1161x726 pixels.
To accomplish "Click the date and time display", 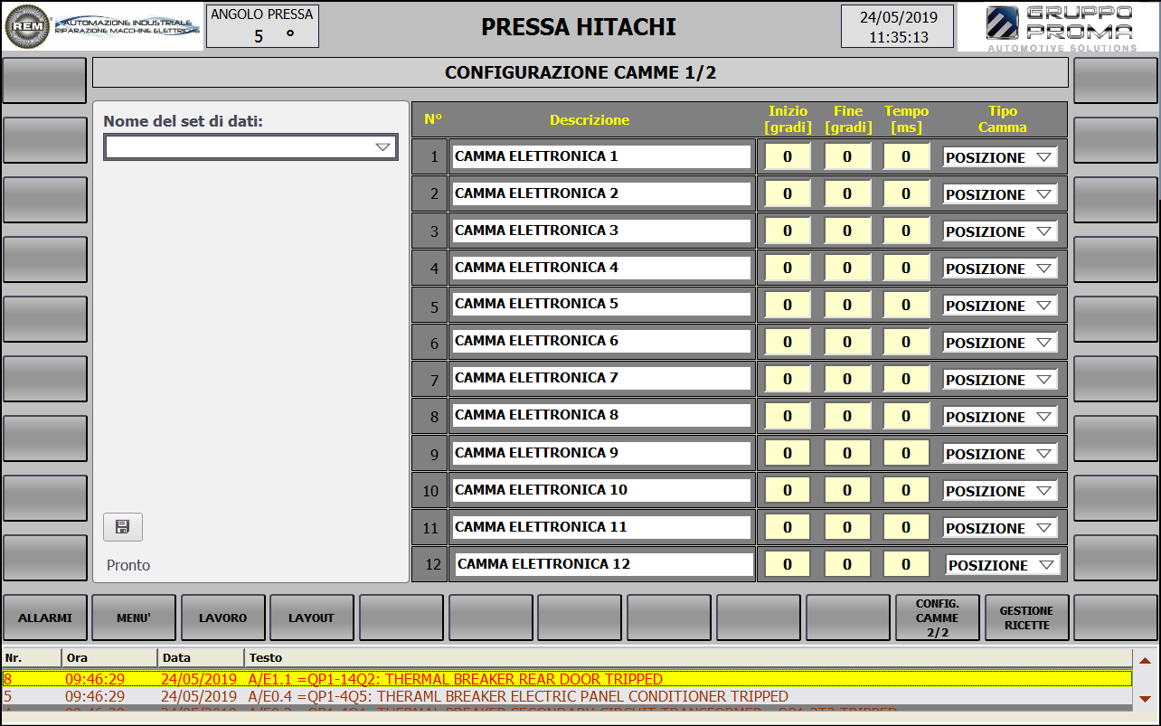I will [x=897, y=26].
